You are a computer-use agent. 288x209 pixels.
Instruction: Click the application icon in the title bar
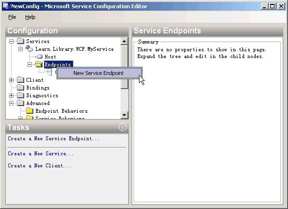pos(6,6)
